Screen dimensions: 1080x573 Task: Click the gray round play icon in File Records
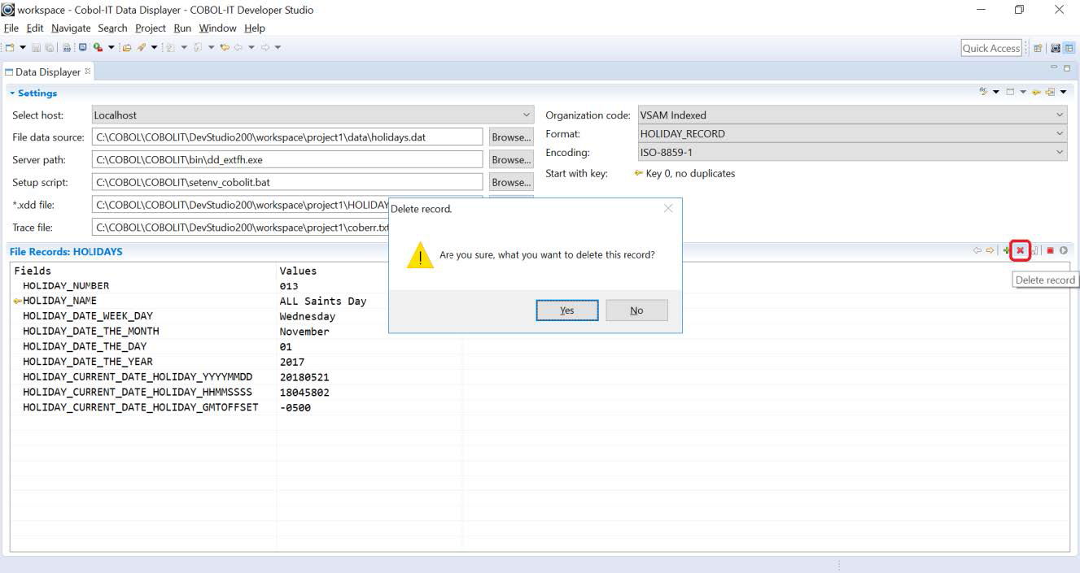click(x=1063, y=250)
